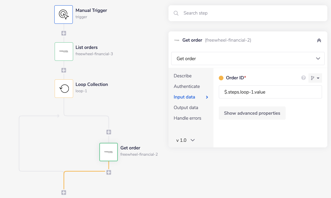Toggle jsonpath mapping mode for Order ID
Image resolution: width=331 pixels, height=198 pixels.
click(x=313, y=78)
